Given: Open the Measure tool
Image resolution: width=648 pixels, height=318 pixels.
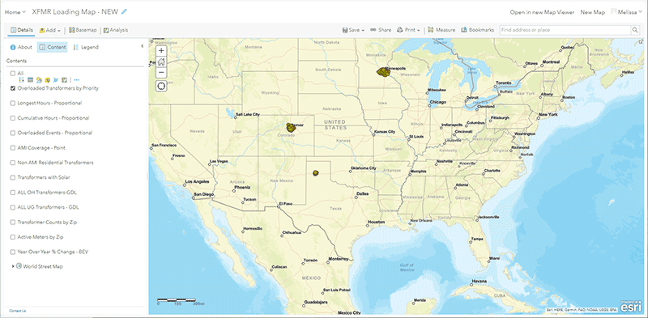Looking at the screenshot, I should pos(441,30).
